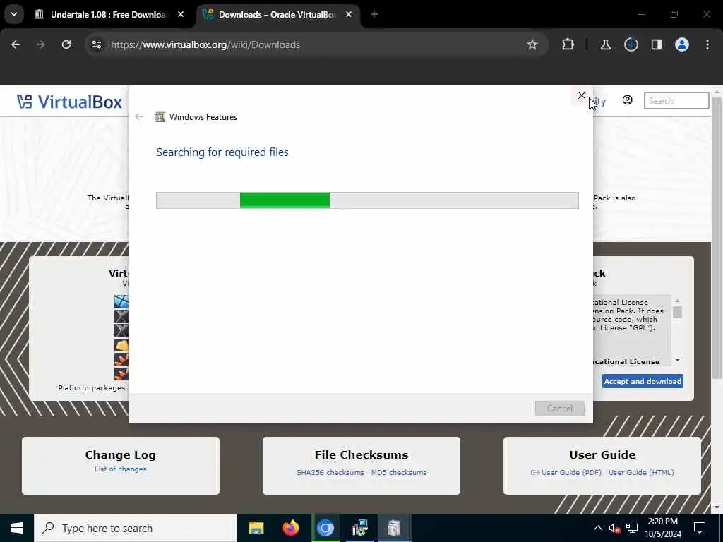Open the Control Panel taskbar icon

coord(359,528)
